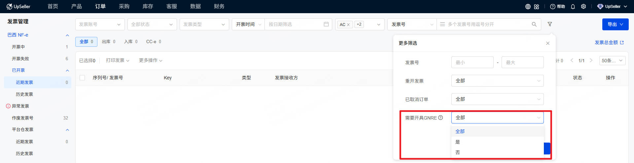Click the funnel filter icon
The image size is (634, 163).
[x=550, y=24]
